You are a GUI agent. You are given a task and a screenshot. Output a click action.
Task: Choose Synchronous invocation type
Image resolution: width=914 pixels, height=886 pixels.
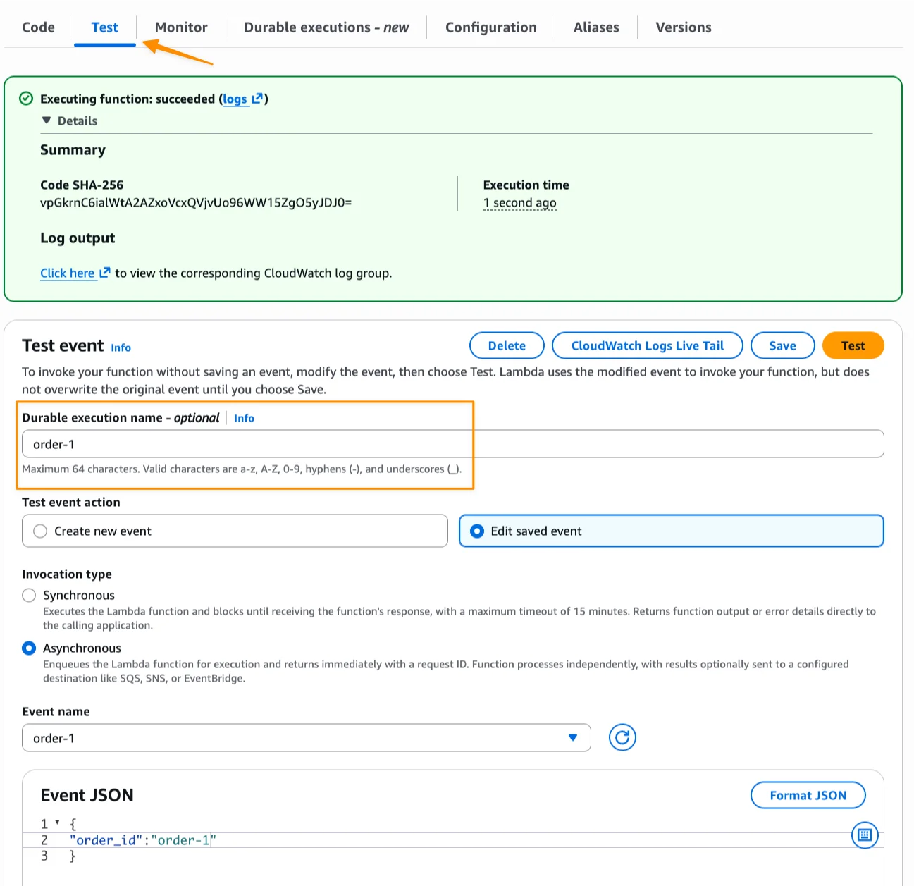point(29,595)
